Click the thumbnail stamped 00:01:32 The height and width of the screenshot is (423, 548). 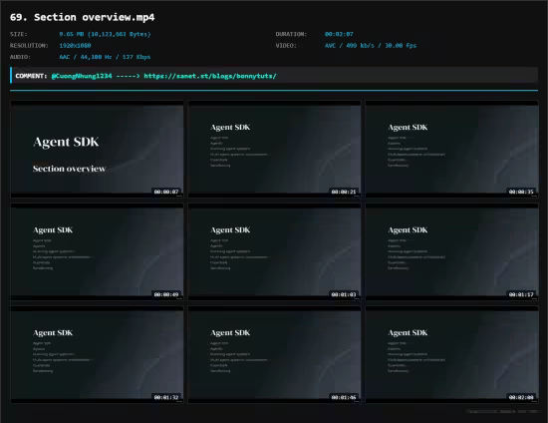pyautogui.click(x=97, y=355)
